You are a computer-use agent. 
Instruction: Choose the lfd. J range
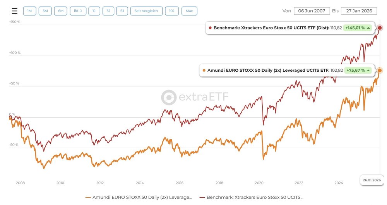[x=78, y=11]
